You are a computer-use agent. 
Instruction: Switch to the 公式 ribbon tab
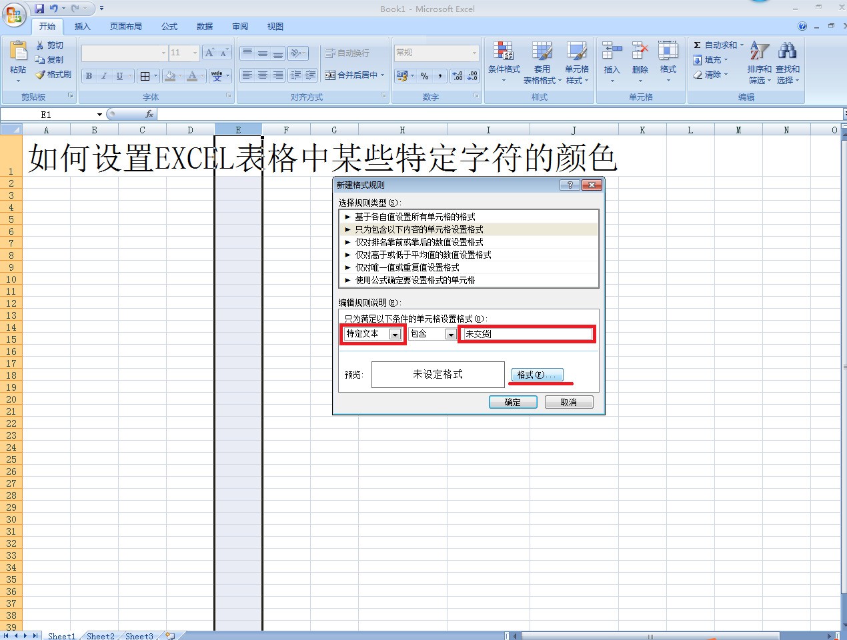[x=169, y=27]
